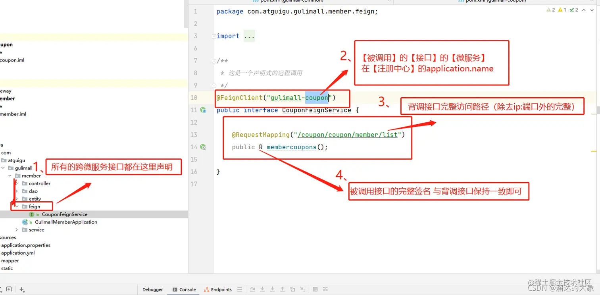Expand the controller package node

click(x=17, y=183)
